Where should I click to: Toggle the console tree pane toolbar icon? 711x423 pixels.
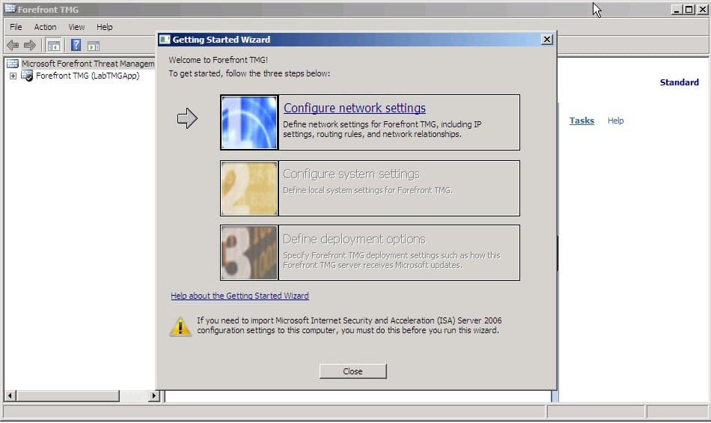(53, 46)
